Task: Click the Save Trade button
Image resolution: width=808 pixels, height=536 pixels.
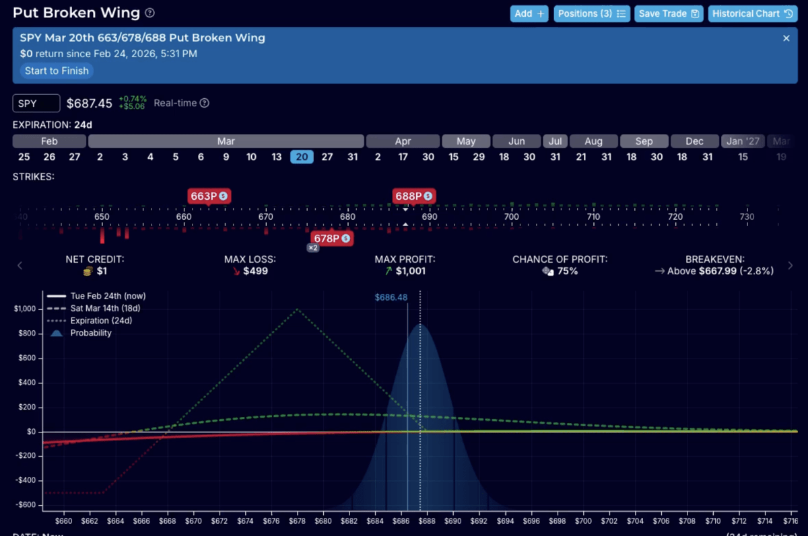Action: tap(668, 13)
